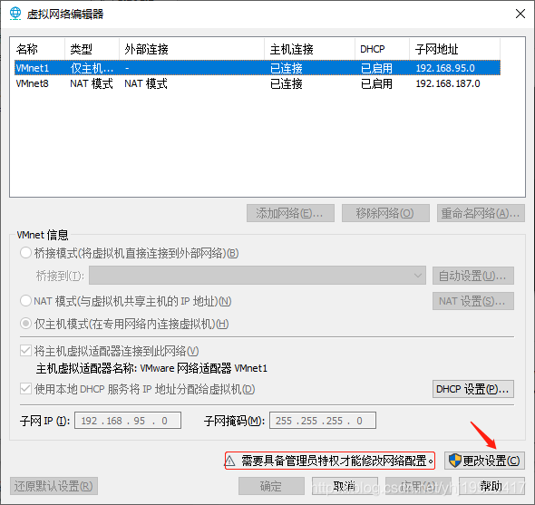Click the NAT 设置(S)... button
Image resolution: width=535 pixels, height=505 pixels.
pos(473,301)
